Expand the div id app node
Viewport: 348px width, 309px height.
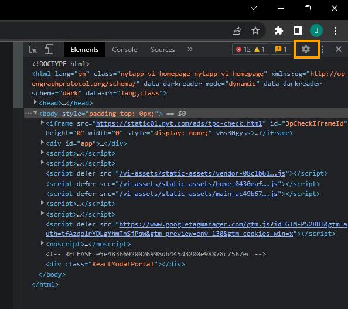(x=42, y=143)
